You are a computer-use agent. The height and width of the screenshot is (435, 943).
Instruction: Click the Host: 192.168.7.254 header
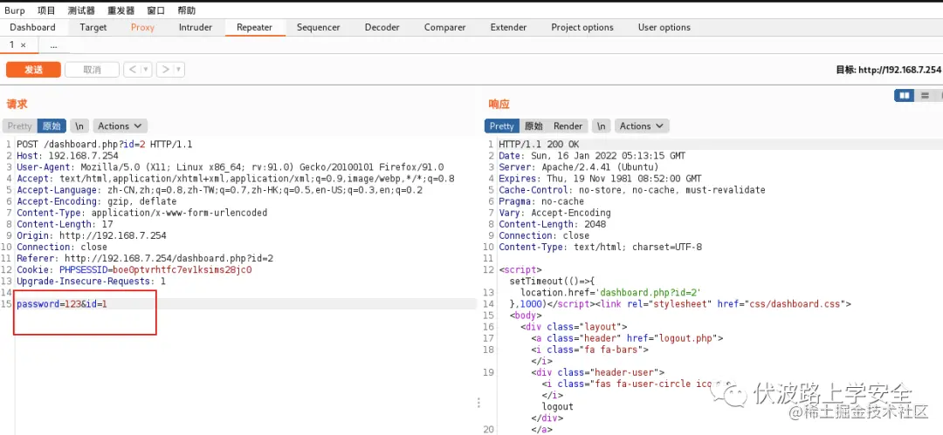click(67, 156)
